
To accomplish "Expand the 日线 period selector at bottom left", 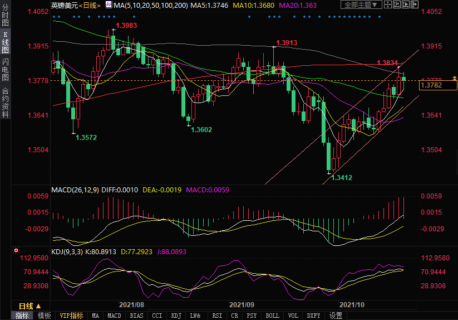I will point(30,306).
